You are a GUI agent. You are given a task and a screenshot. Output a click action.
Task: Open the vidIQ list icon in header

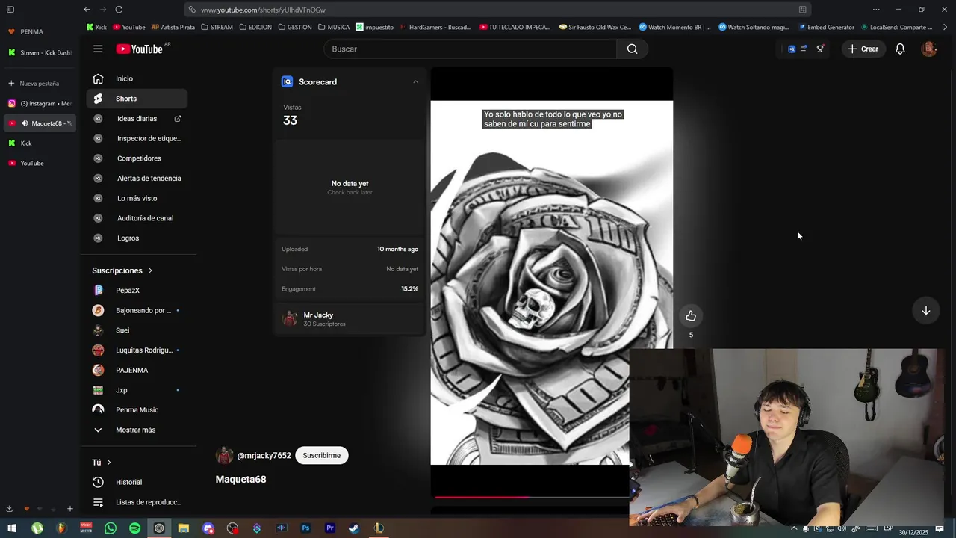pos(804,49)
